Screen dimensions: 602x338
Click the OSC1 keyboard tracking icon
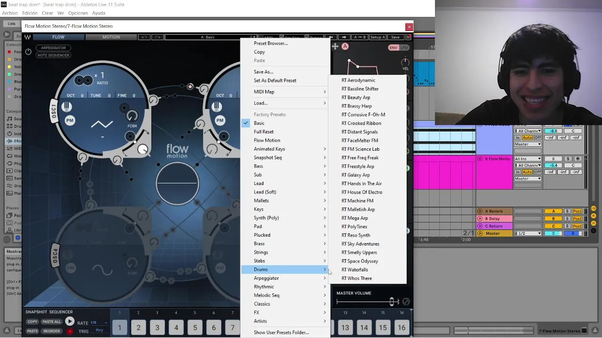pyautogui.click(x=67, y=107)
